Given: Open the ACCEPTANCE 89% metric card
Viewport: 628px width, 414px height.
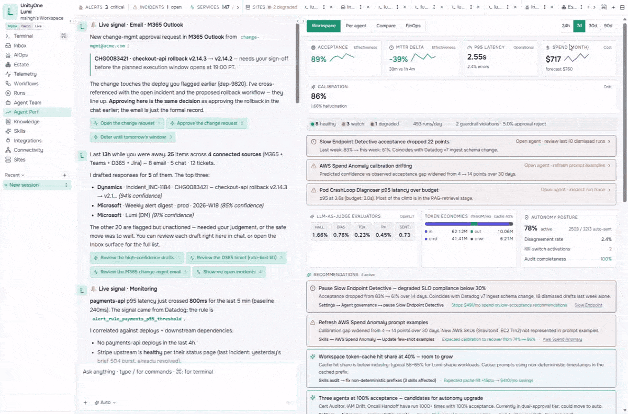Looking at the screenshot, I should 343,58.
